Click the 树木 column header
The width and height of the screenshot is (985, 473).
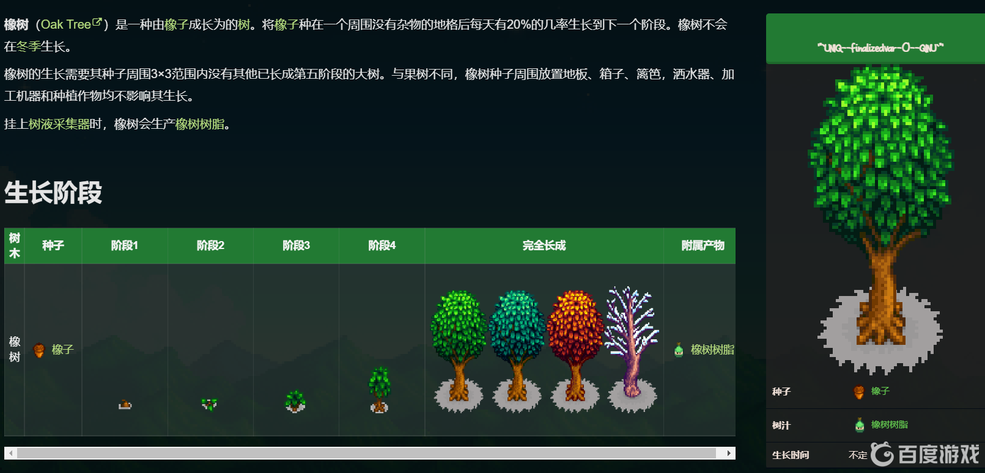click(x=15, y=245)
